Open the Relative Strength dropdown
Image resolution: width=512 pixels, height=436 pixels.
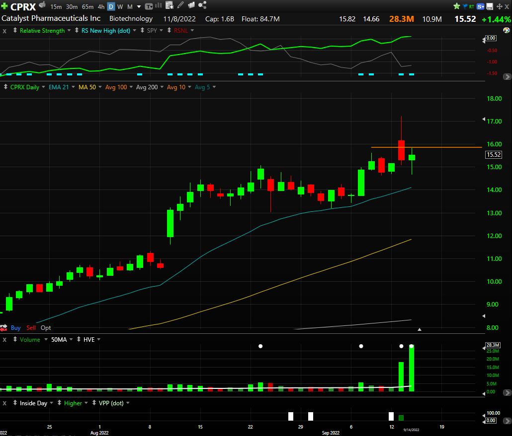69,31
